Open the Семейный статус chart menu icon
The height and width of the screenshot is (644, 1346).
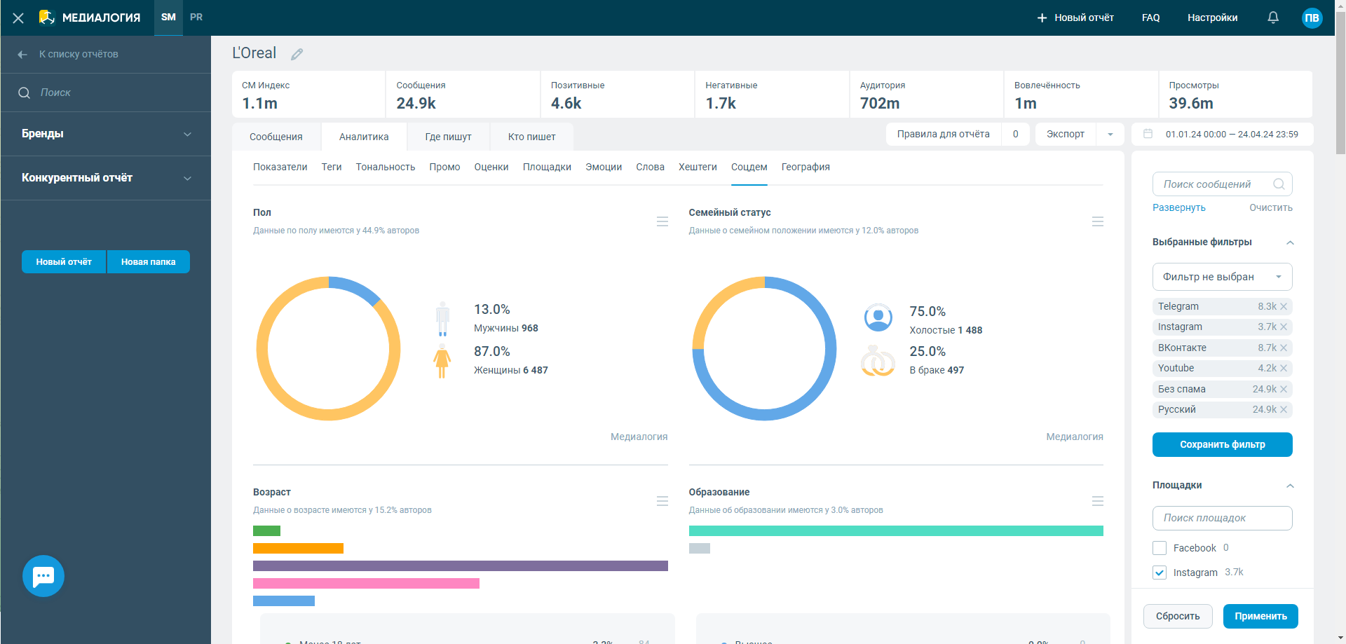pos(1098,221)
